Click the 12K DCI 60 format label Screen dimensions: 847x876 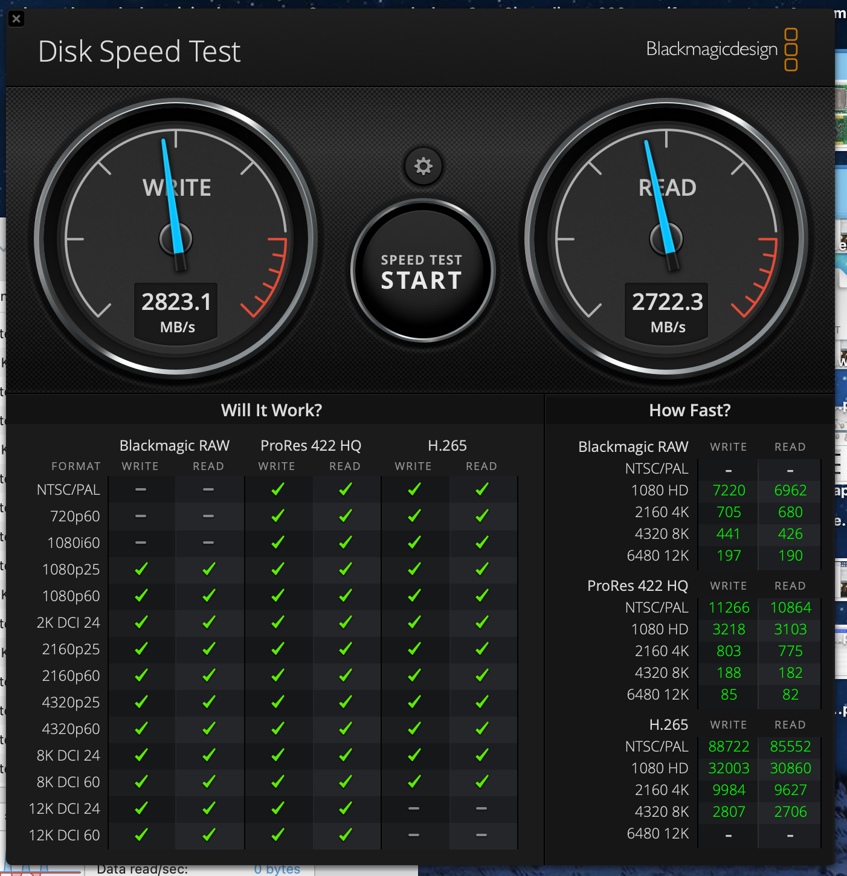coord(65,835)
